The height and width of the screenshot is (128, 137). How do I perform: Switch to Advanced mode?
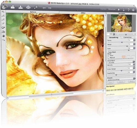(112, 9)
